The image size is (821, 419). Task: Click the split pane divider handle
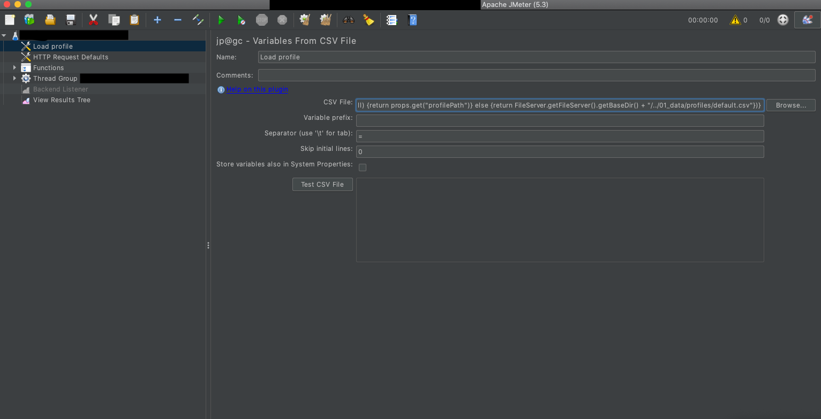(208, 246)
